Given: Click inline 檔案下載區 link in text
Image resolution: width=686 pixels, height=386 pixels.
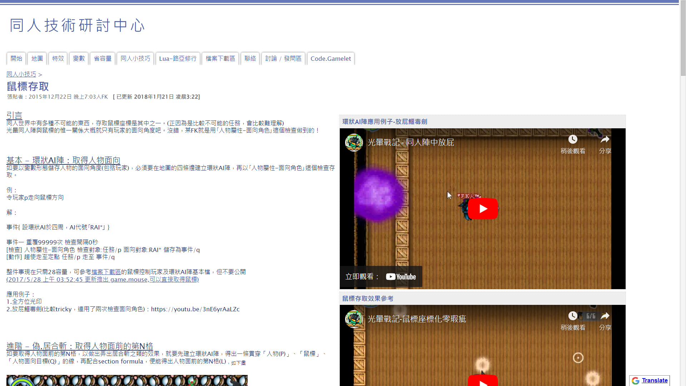Looking at the screenshot, I should click(x=106, y=272).
